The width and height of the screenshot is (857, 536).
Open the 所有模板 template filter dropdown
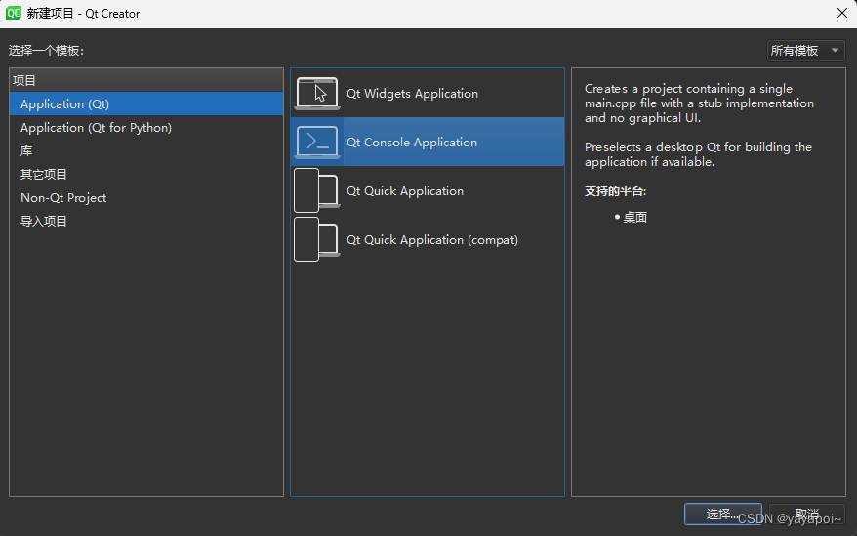(x=805, y=51)
